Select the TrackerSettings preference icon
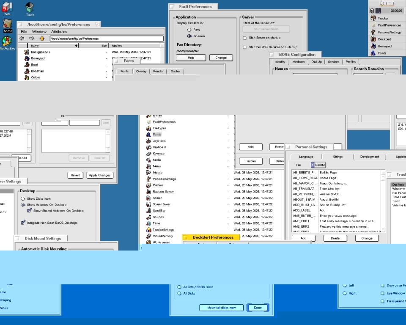This screenshot has height=325, width=406. [148, 230]
